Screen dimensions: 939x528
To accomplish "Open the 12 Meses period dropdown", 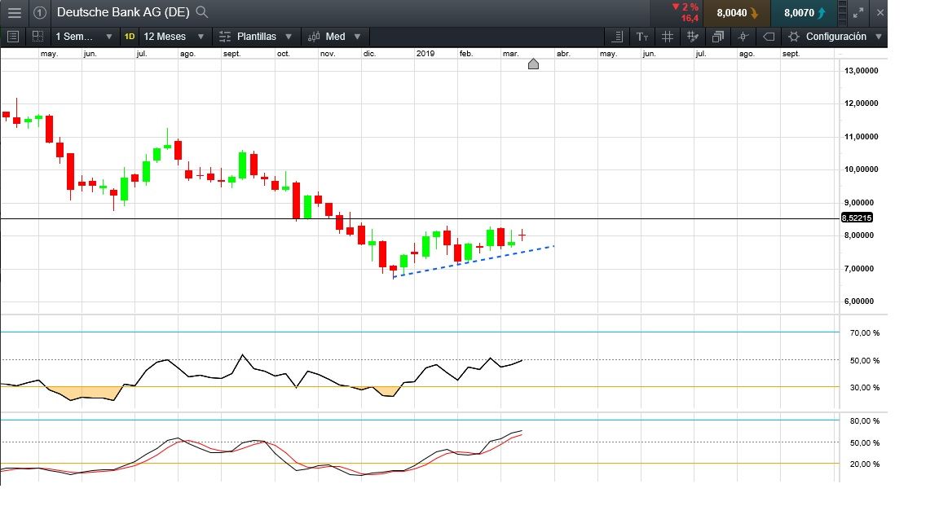I will (174, 37).
